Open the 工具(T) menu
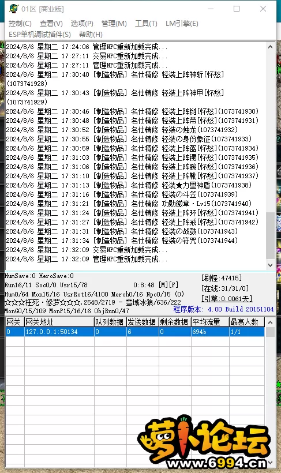The height and width of the screenshot is (473, 281). pyautogui.click(x=146, y=24)
